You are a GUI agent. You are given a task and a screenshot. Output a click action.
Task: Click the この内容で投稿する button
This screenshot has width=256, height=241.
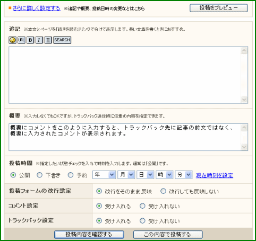(x=168, y=235)
